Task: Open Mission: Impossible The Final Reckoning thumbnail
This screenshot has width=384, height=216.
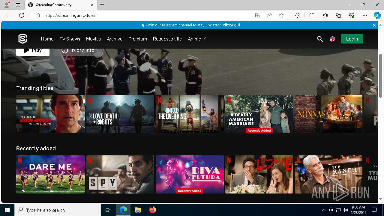Action: click(x=50, y=114)
